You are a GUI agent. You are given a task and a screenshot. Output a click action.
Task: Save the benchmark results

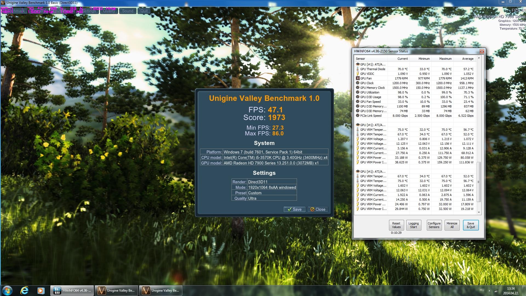(x=295, y=209)
